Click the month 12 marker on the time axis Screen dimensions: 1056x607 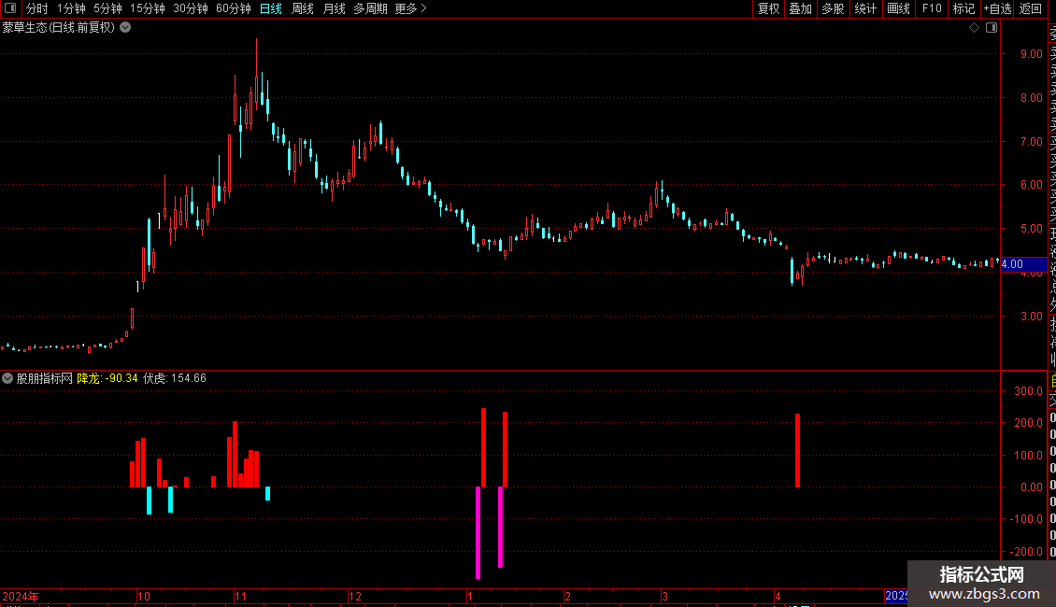pyautogui.click(x=355, y=596)
